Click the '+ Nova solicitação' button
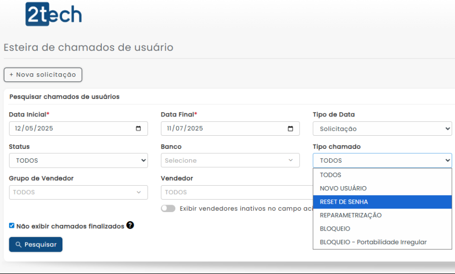Viewport: 455px width, 274px height. pos(43,75)
